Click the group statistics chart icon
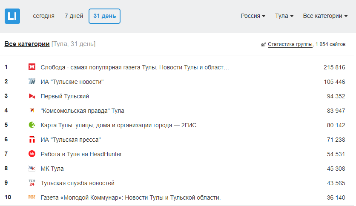356x206 pixels. tap(263, 44)
